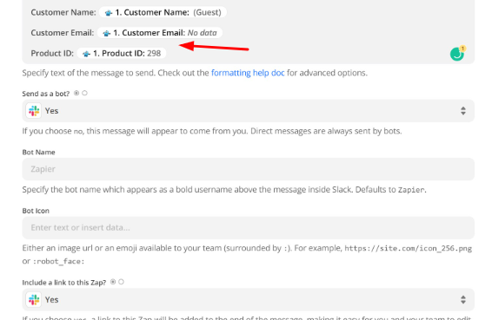Click the 'https://site.com/icon_256.png' example text
492x320 pixels.
tap(409, 248)
